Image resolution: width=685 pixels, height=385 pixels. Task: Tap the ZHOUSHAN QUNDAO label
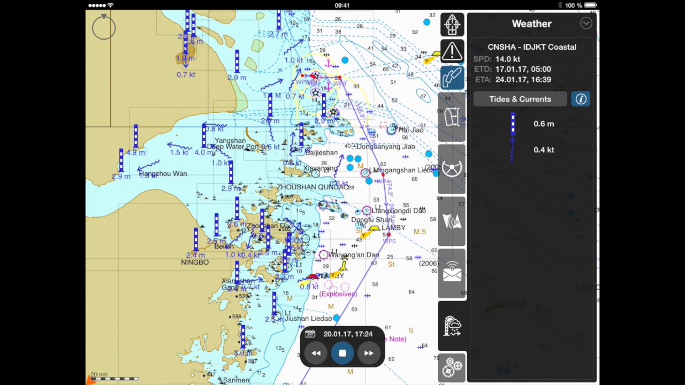click(312, 187)
